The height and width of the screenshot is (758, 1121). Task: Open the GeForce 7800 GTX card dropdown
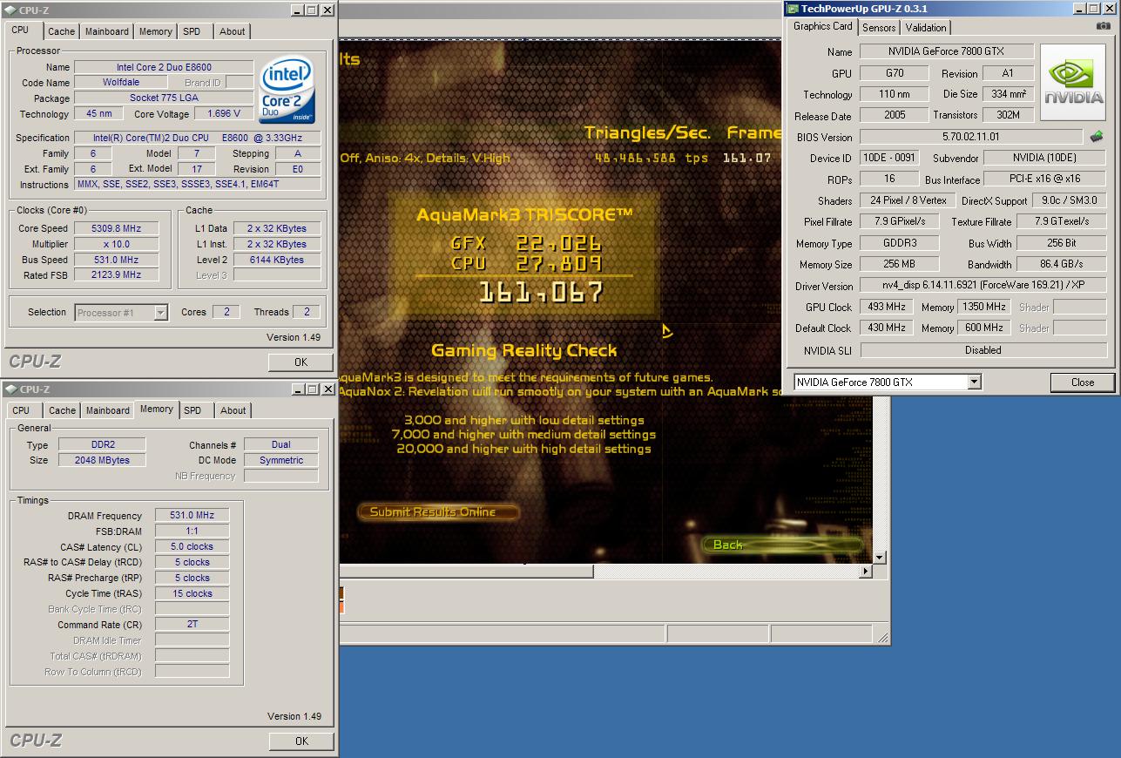coord(975,382)
